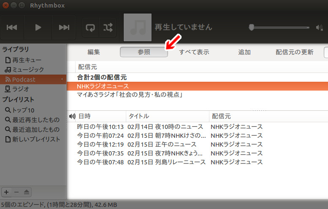Click date cell 今日の午後12:19
This screenshot has height=209, width=328.
(x=100, y=145)
